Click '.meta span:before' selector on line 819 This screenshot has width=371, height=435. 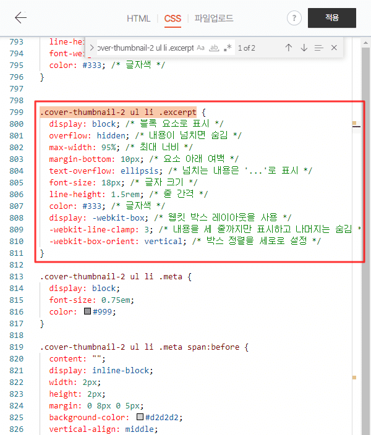click(199, 347)
